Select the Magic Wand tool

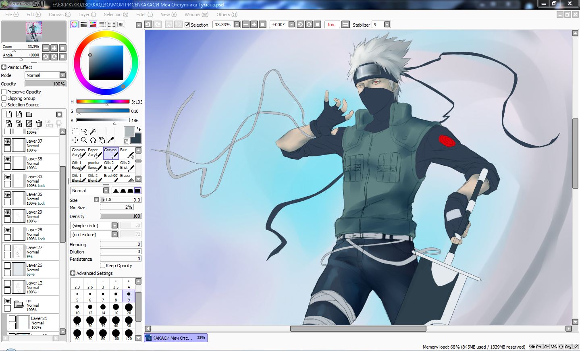click(x=93, y=131)
